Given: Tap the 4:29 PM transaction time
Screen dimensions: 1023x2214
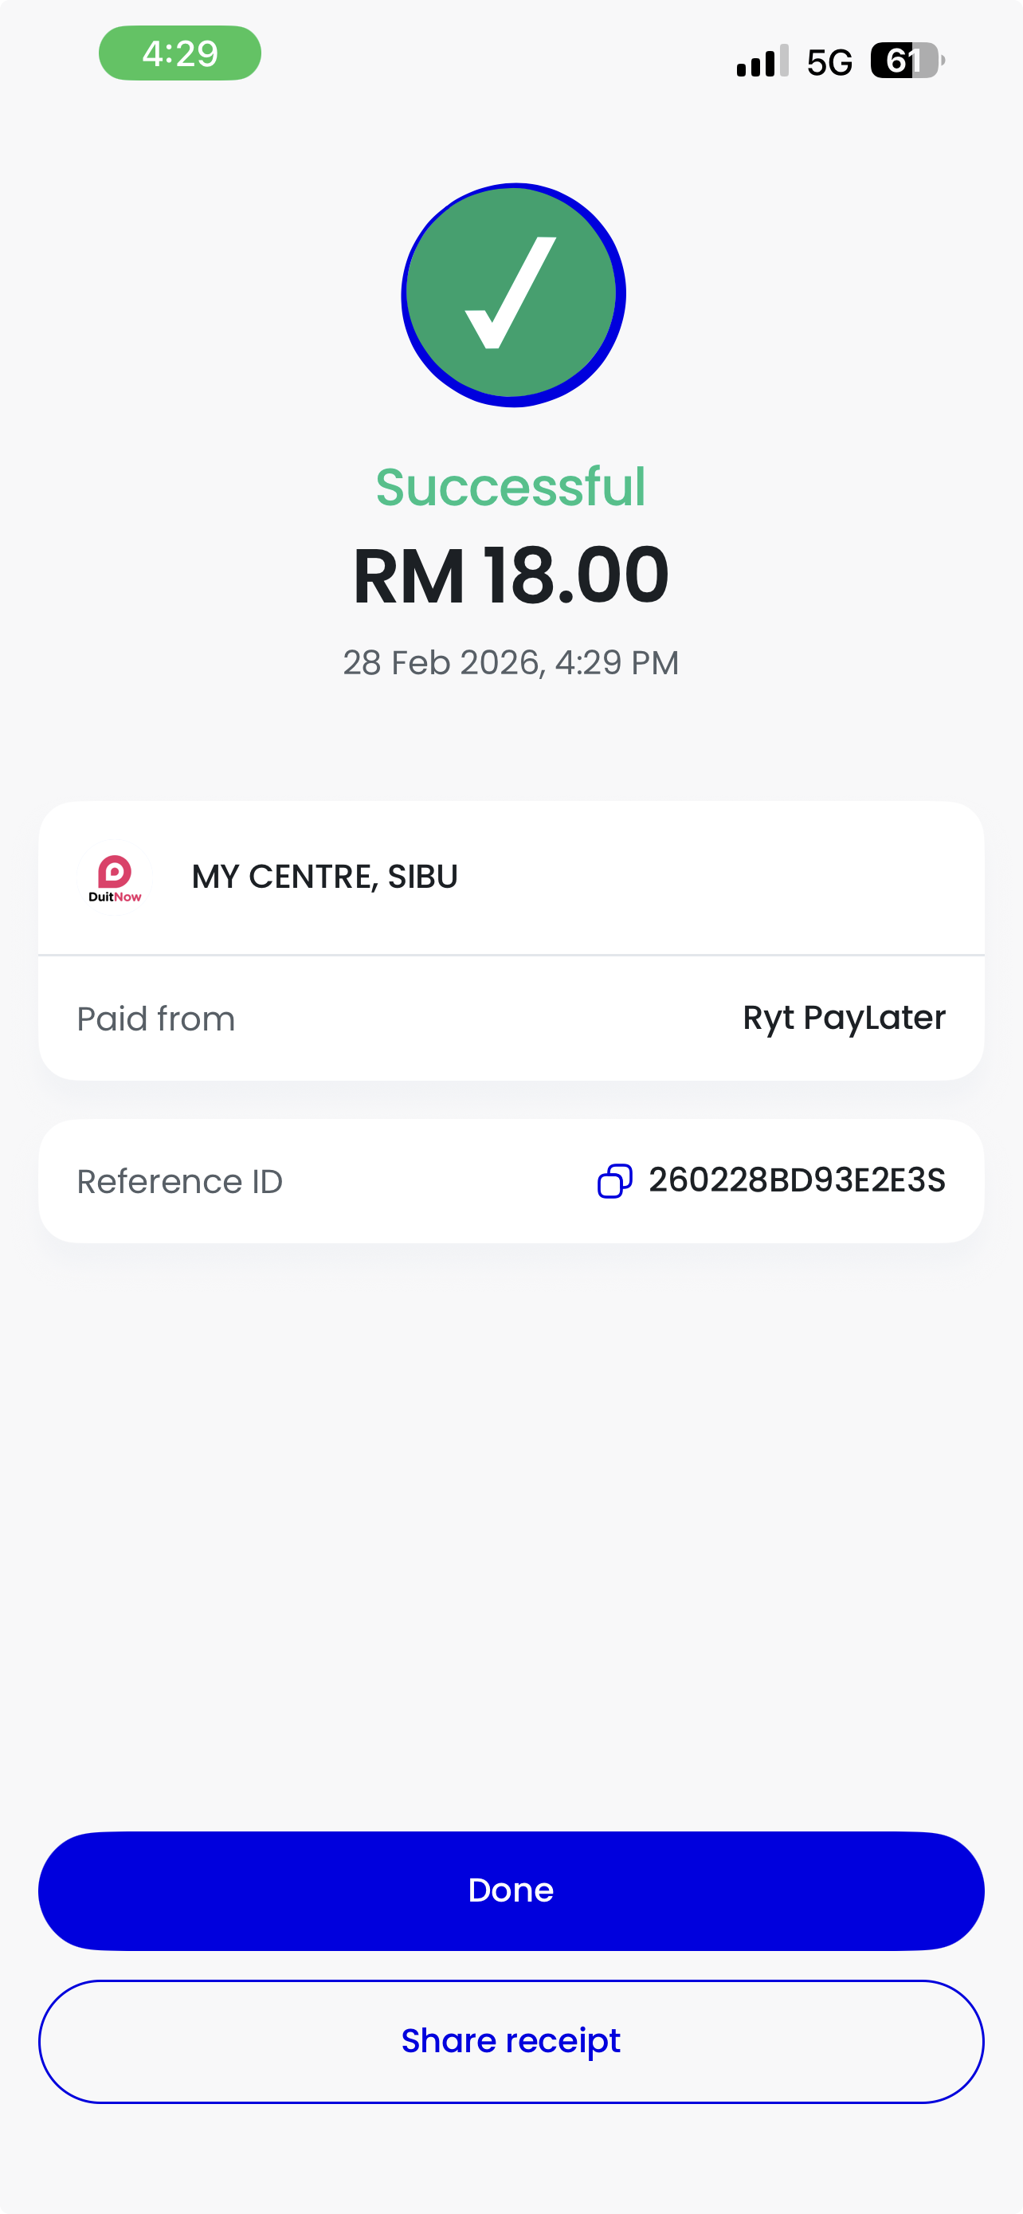Looking at the screenshot, I should (617, 662).
